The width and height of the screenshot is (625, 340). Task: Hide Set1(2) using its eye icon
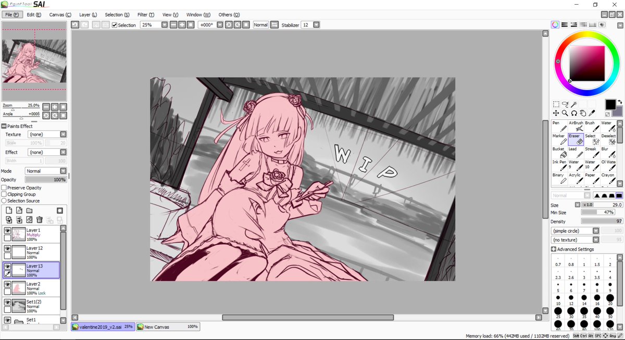tap(8, 303)
